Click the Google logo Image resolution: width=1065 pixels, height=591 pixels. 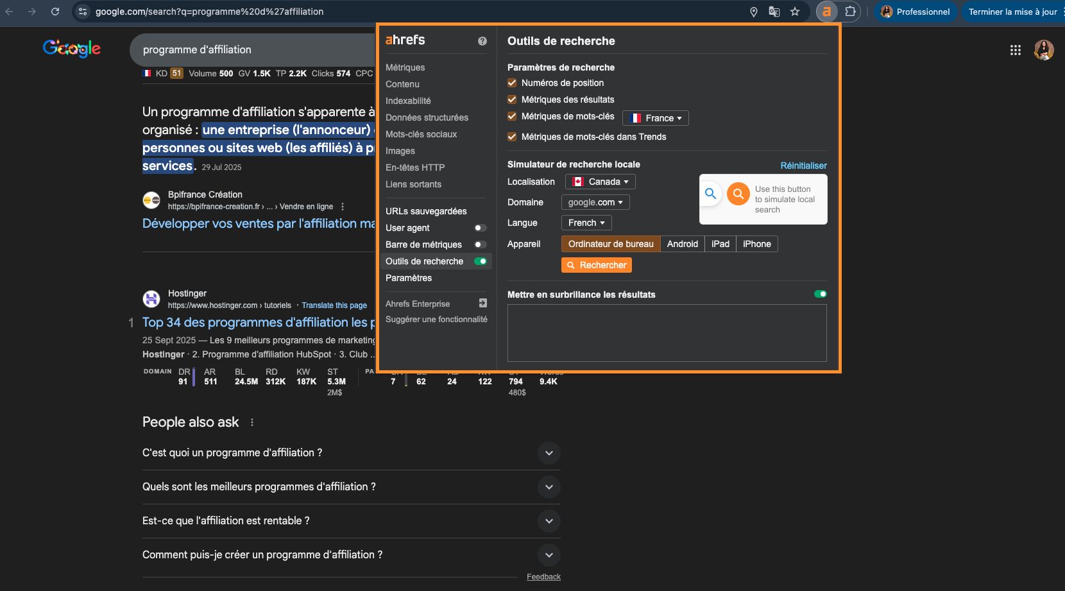click(x=72, y=49)
